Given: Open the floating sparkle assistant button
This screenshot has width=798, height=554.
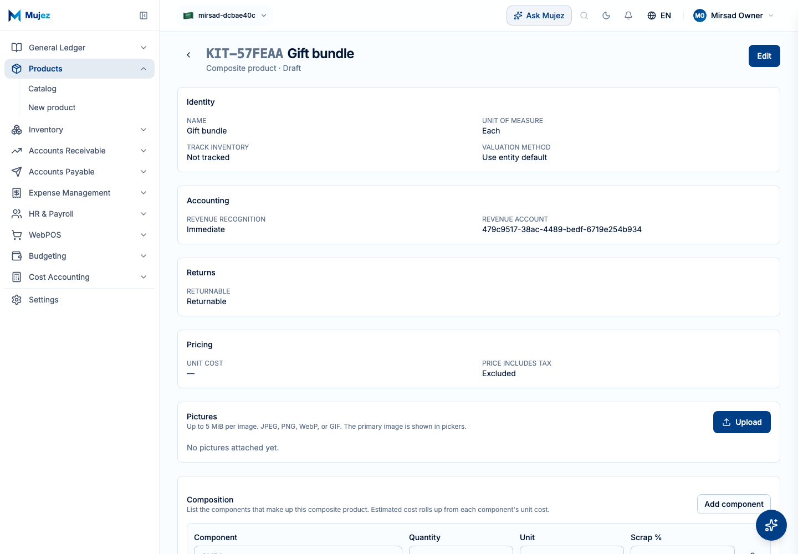Looking at the screenshot, I should [x=771, y=525].
